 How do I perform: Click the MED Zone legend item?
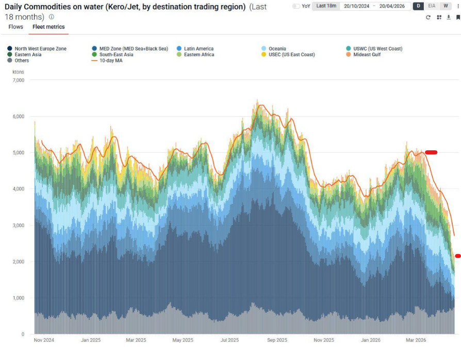pyautogui.click(x=130, y=49)
